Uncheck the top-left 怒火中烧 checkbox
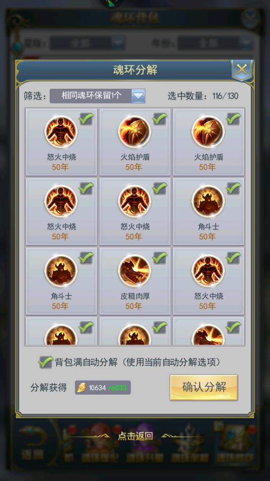The width and height of the screenshot is (270, 481). pyautogui.click(x=86, y=119)
